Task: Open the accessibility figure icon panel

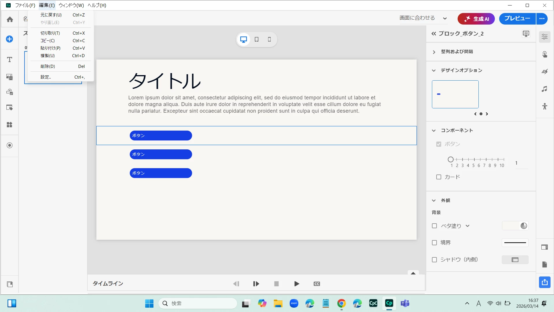Action: click(544, 106)
